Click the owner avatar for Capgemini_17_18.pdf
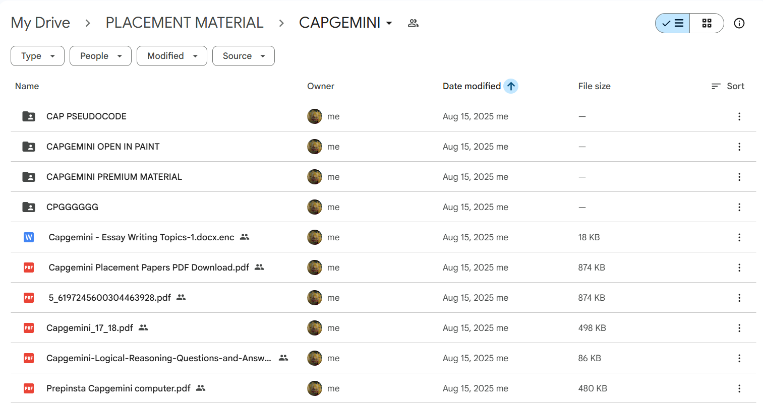763x404 pixels. click(314, 328)
